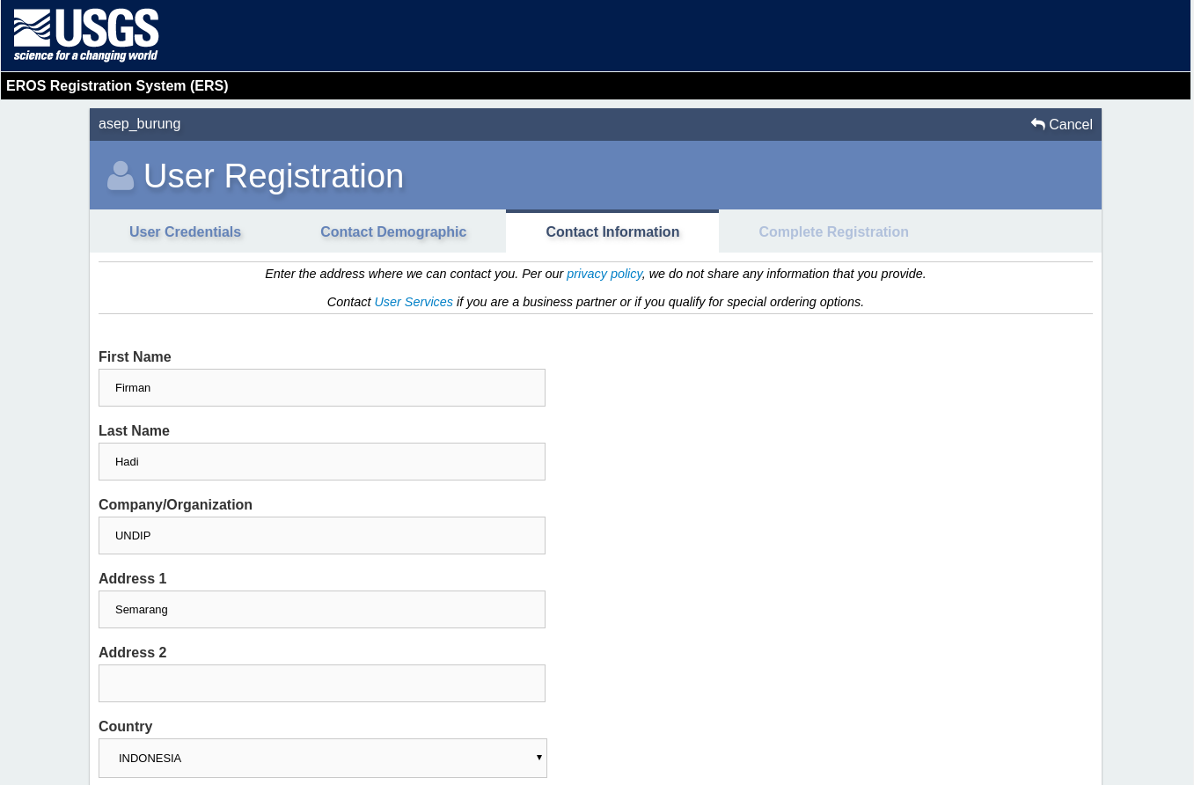Follow the User Services link
This screenshot has width=1194, height=785.
(414, 302)
